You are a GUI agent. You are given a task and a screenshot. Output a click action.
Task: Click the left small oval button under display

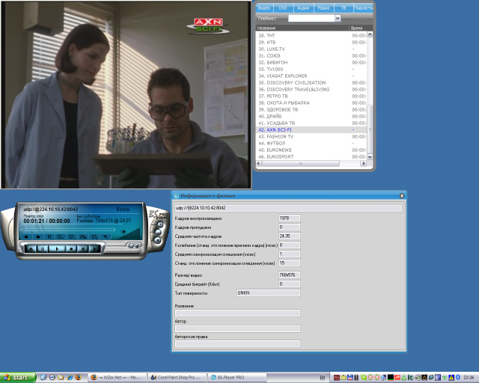(131, 245)
